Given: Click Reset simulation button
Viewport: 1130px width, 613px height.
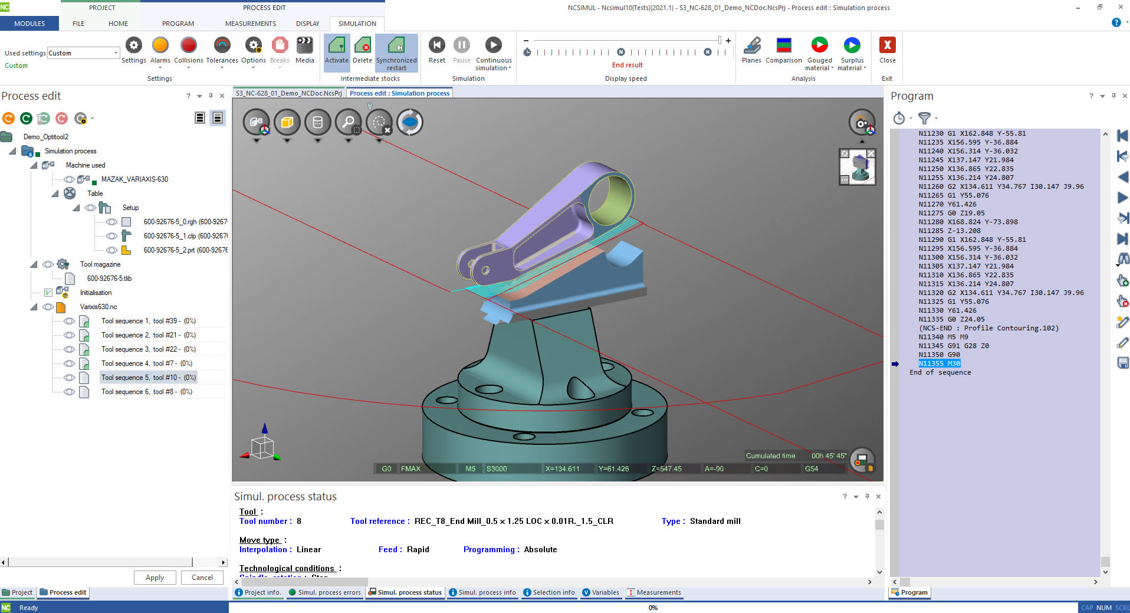Looking at the screenshot, I should [436, 46].
